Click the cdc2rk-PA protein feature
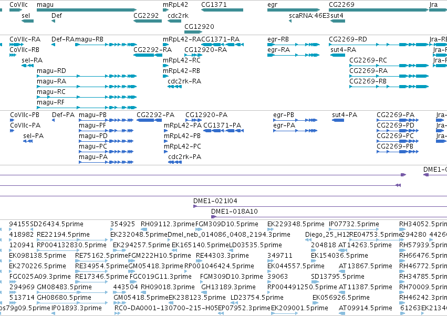 pos(175,162)
